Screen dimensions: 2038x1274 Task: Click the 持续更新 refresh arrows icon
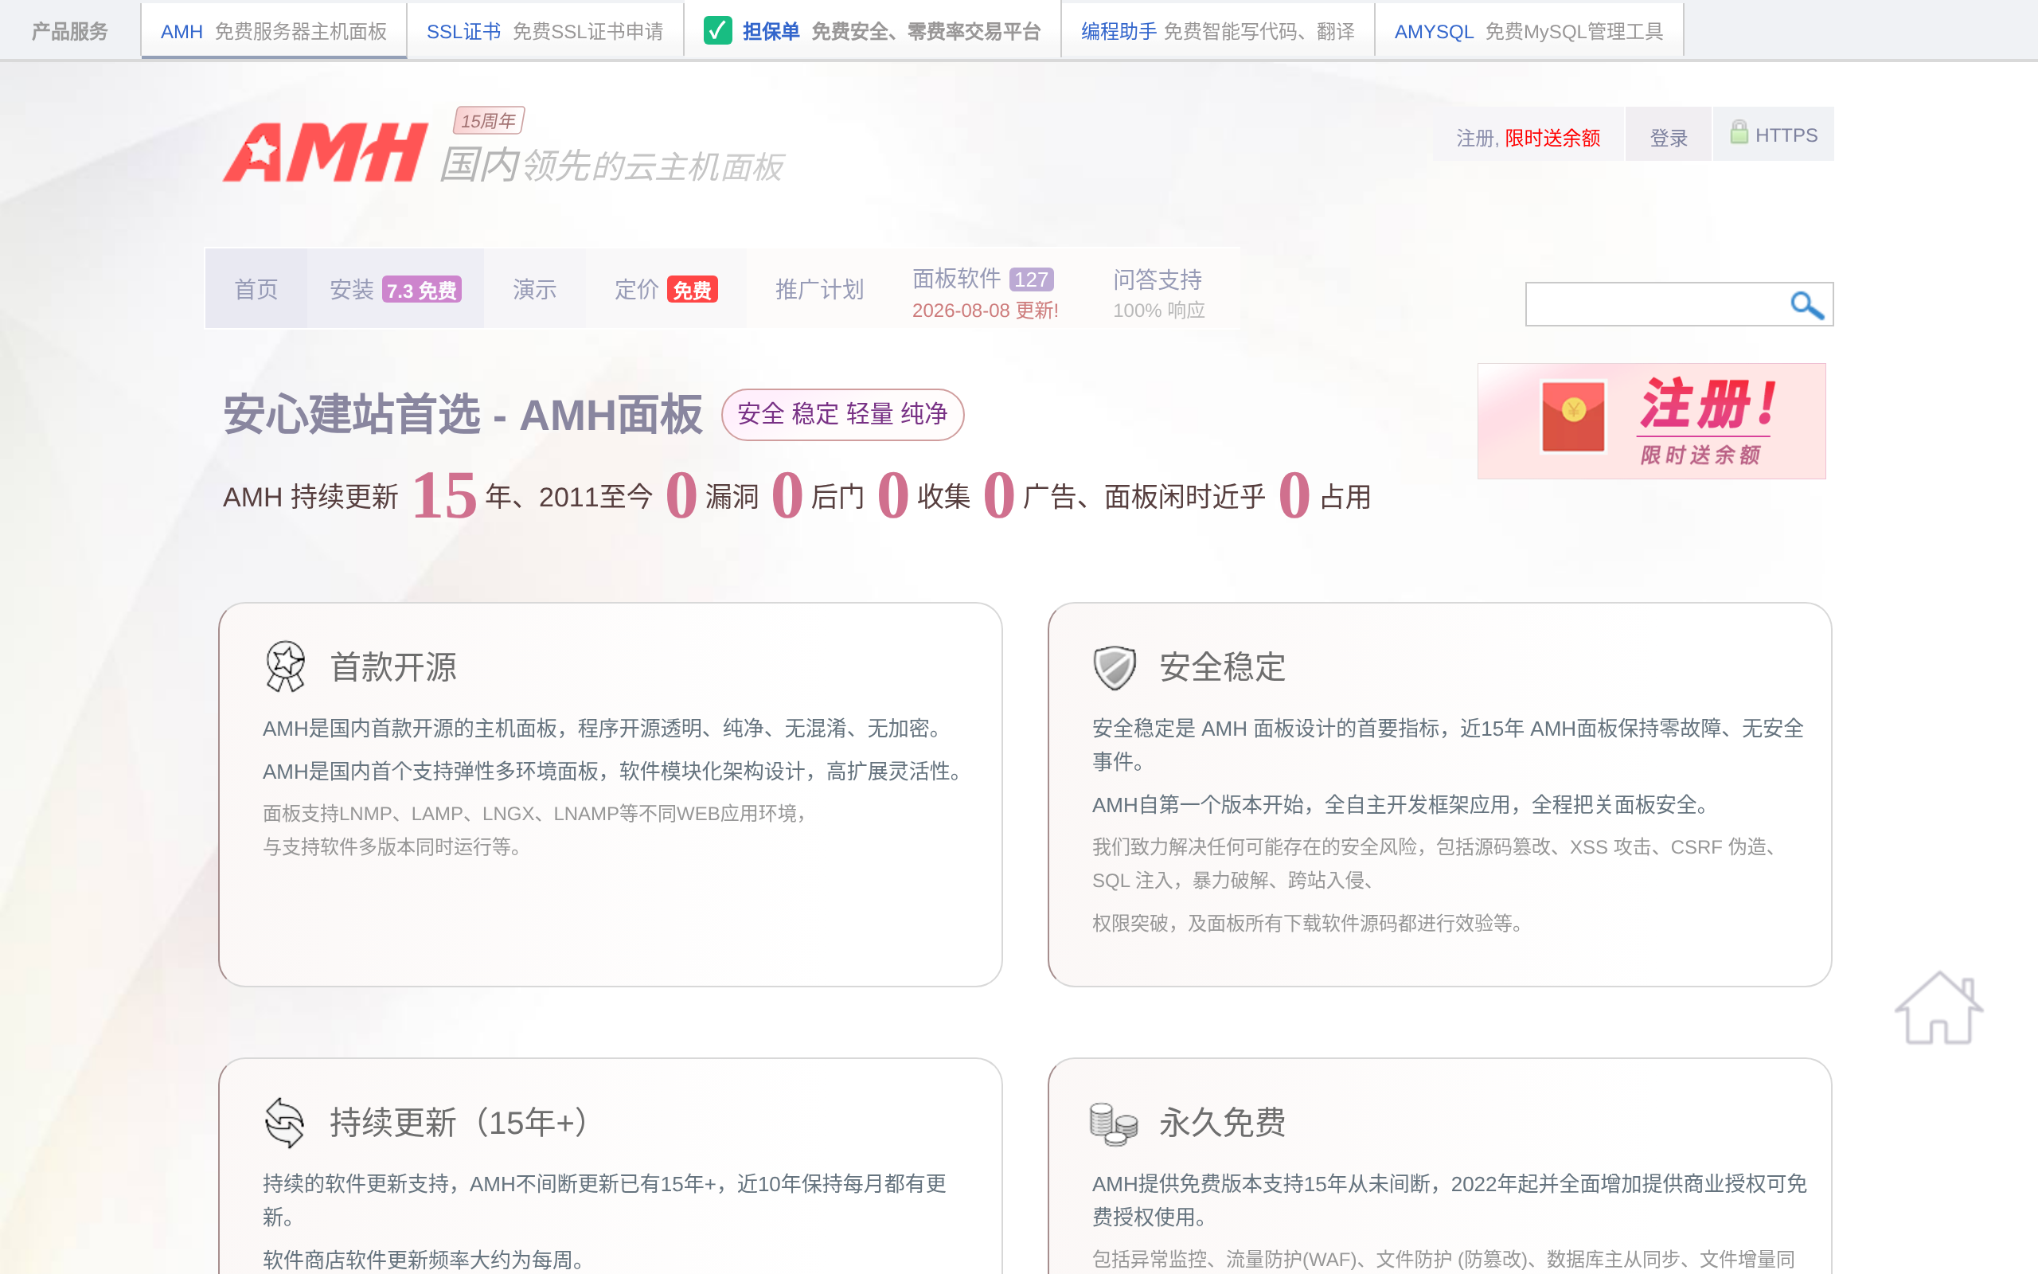285,1123
